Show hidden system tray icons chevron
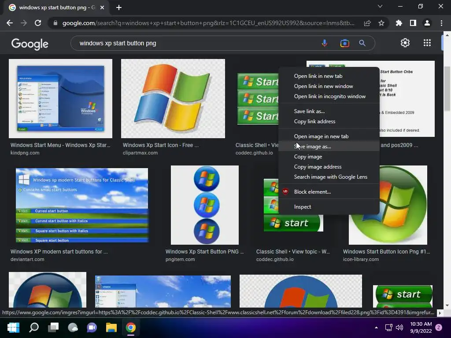 point(376,327)
